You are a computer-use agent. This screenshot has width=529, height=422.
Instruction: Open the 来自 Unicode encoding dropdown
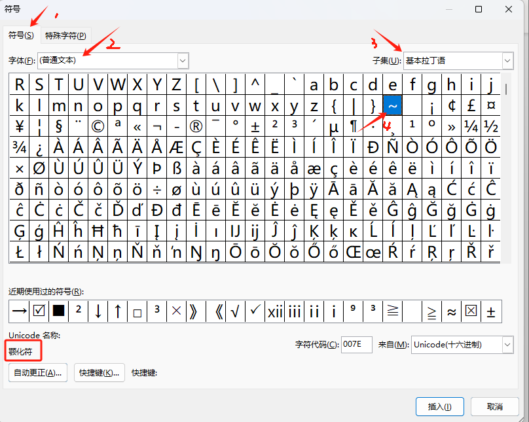[x=507, y=345]
